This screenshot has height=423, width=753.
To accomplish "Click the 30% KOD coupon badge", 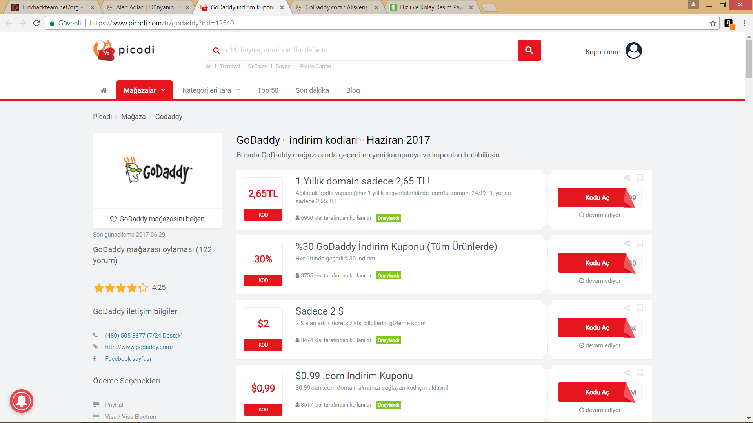I will [263, 265].
